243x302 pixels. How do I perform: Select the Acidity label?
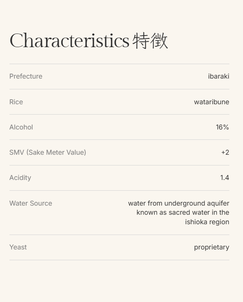20,178
